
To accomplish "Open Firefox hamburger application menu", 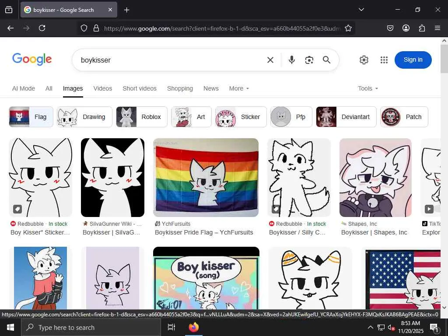I will (x=437, y=28).
